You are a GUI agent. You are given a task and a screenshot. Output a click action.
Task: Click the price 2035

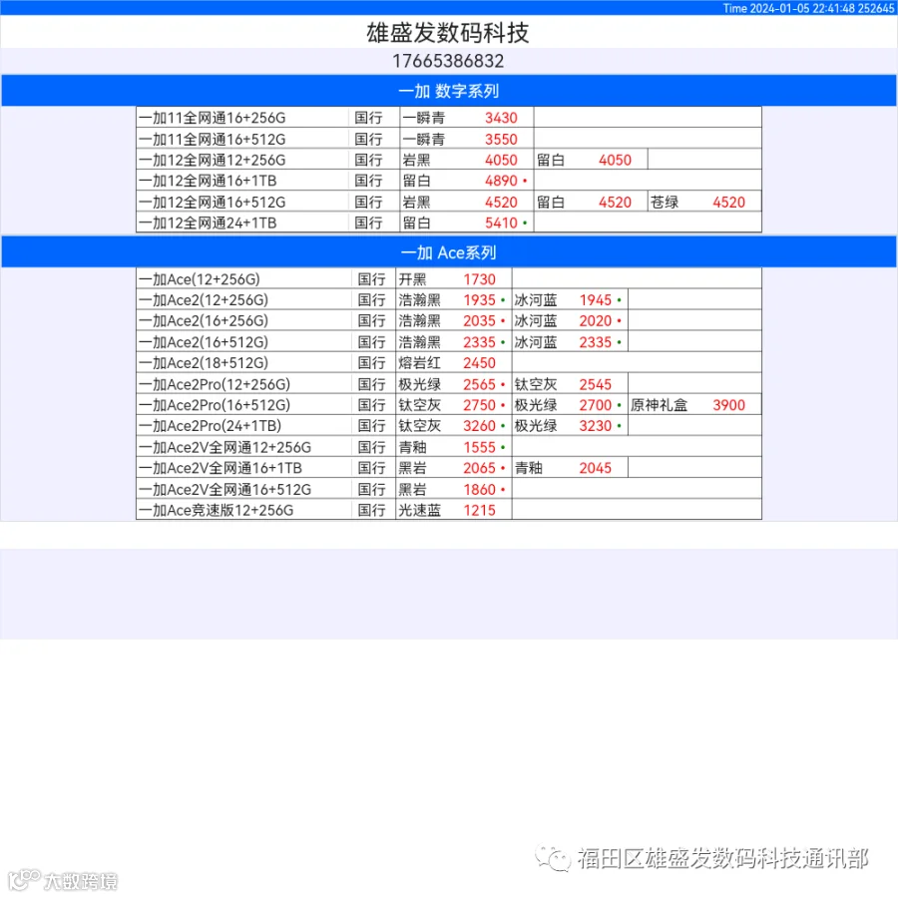479,320
